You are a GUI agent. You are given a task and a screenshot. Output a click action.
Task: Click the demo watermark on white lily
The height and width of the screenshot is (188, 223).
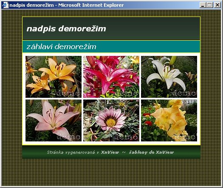coord(183,93)
